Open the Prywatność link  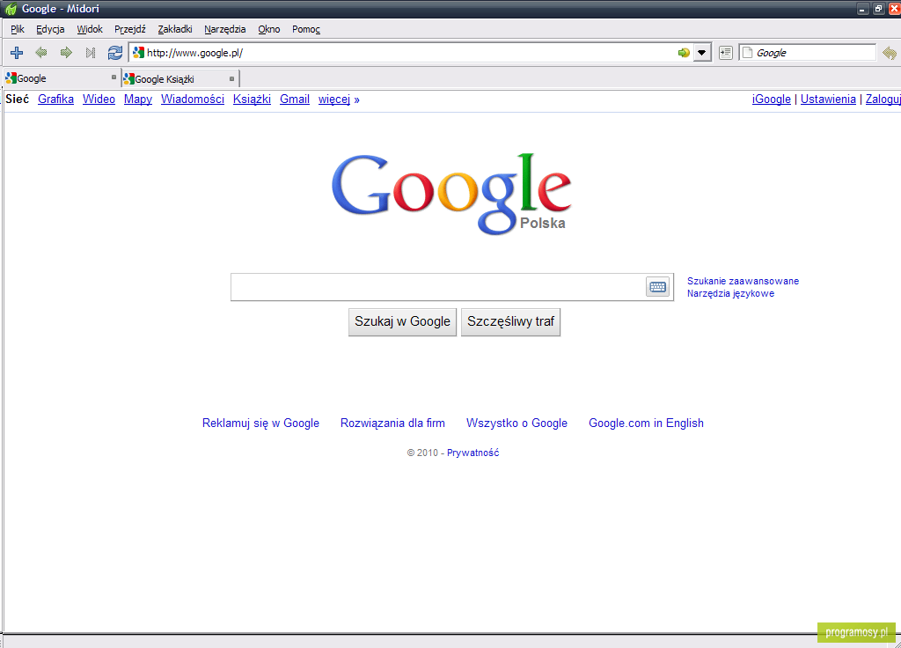coord(472,453)
